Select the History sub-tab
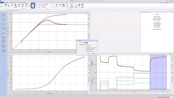Viewport: 174px width, 98px height. click(x=12, y=11)
